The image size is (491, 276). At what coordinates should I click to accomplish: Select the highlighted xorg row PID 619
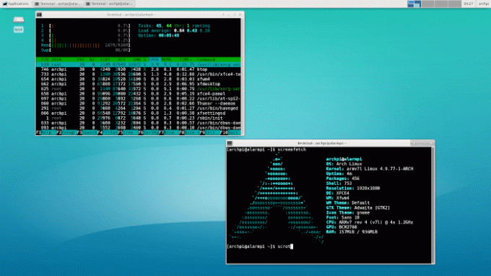point(139,64)
